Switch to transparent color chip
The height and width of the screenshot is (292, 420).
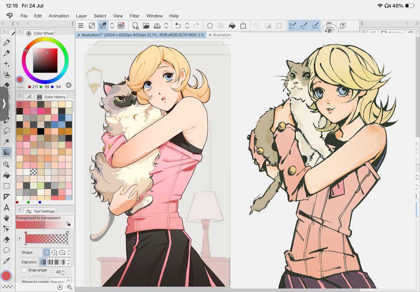pos(7,287)
